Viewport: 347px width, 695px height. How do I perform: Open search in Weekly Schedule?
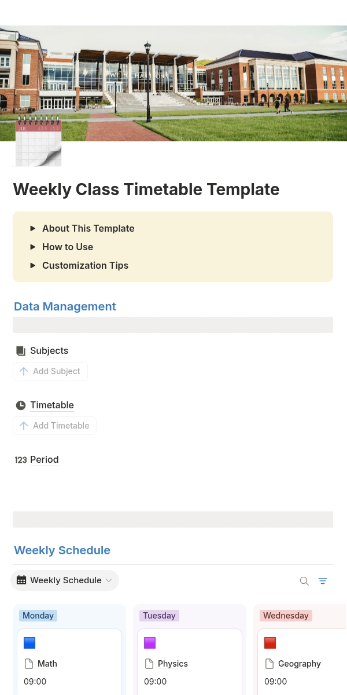(304, 581)
